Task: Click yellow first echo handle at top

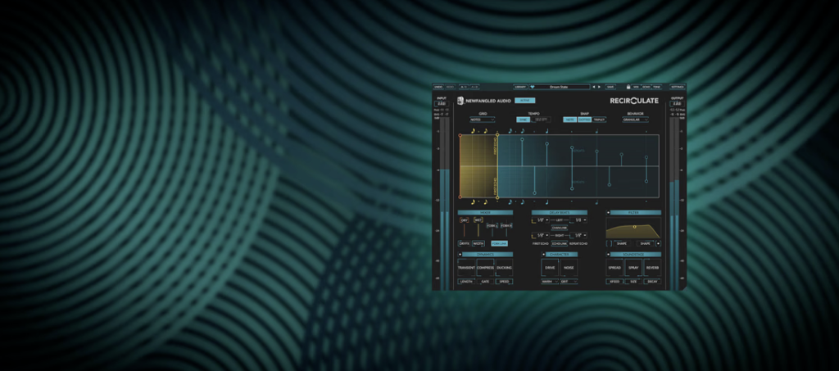Action: pyautogui.click(x=497, y=134)
